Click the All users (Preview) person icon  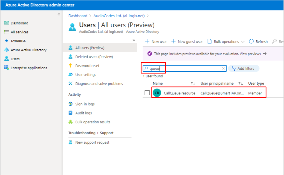coord(70,48)
